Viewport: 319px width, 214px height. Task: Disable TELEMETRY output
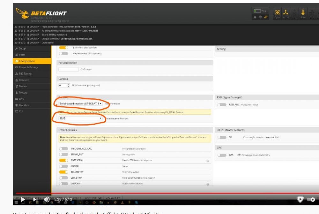[x=63, y=172]
